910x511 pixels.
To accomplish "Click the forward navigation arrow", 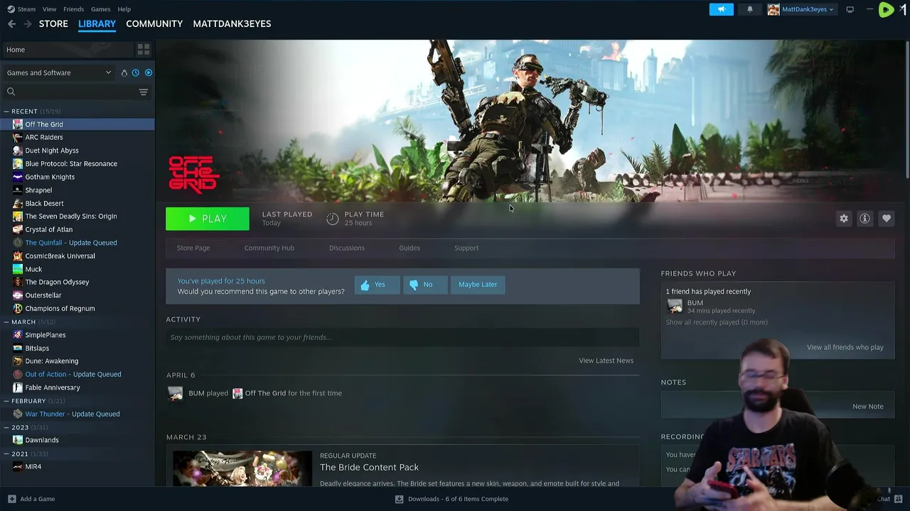I will click(x=28, y=23).
